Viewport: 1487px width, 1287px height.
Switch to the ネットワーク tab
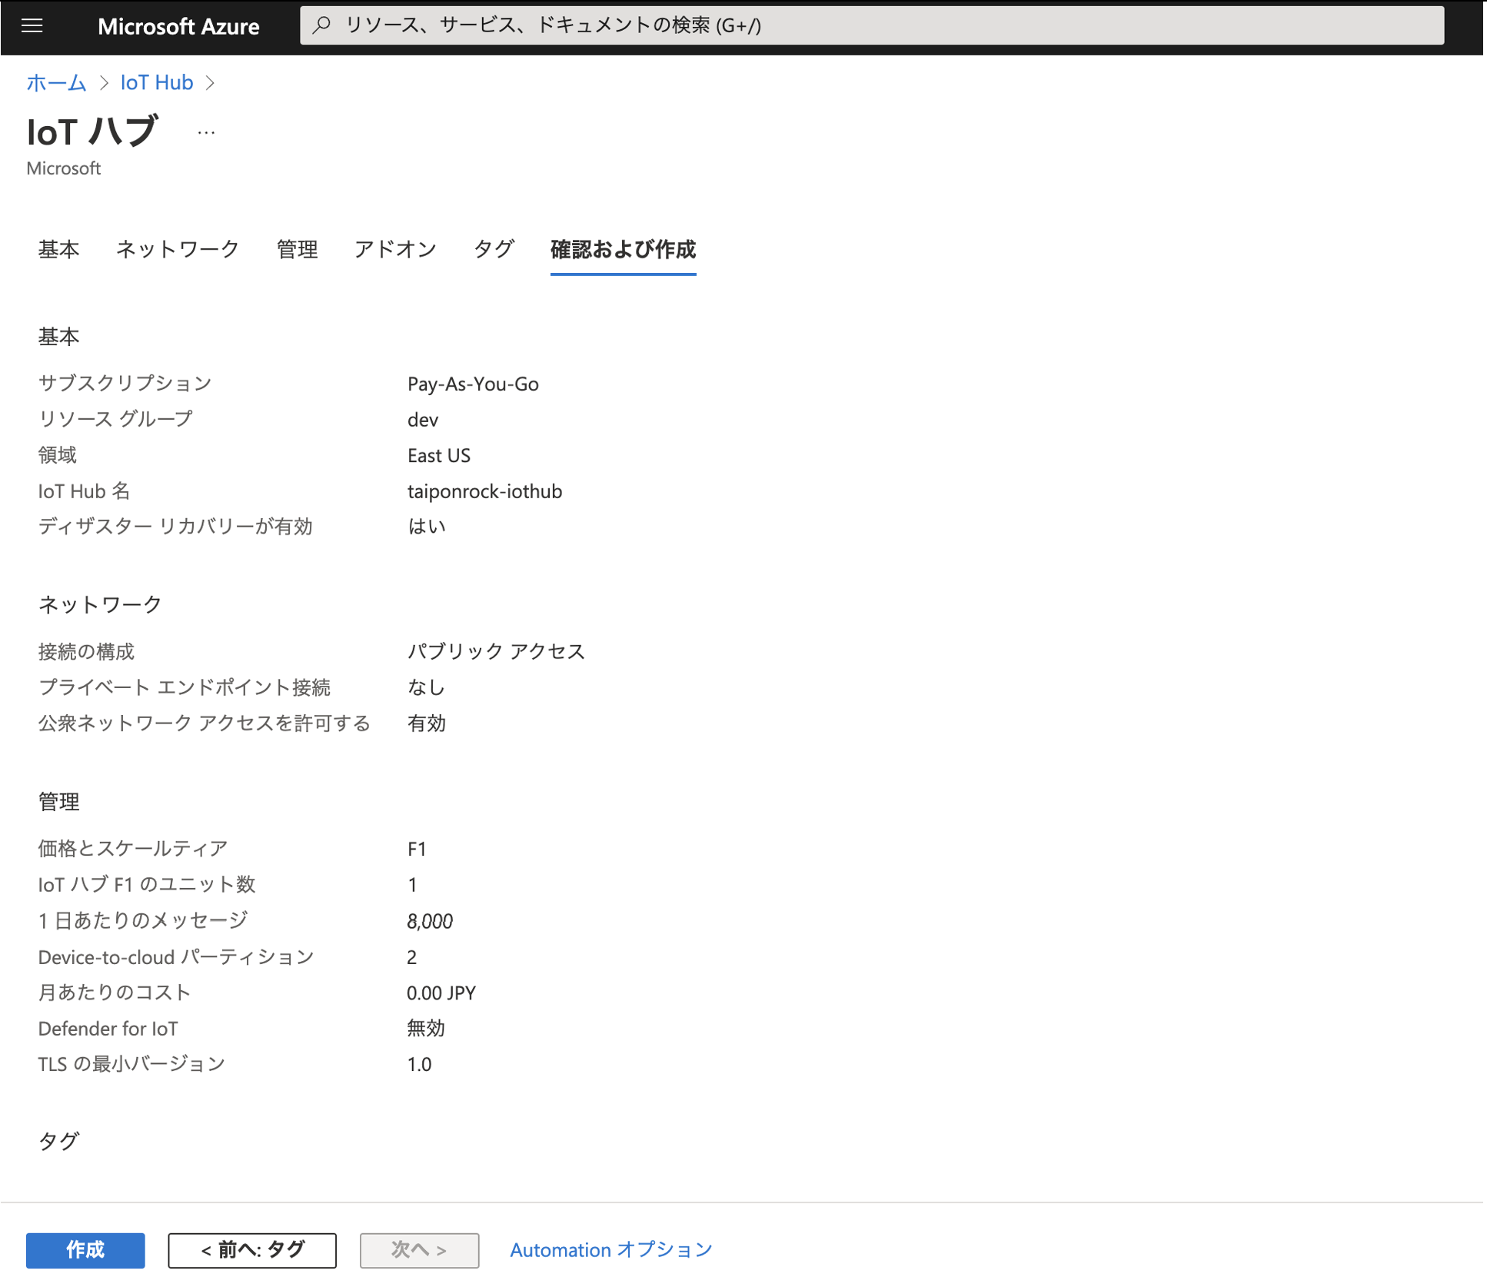177,249
